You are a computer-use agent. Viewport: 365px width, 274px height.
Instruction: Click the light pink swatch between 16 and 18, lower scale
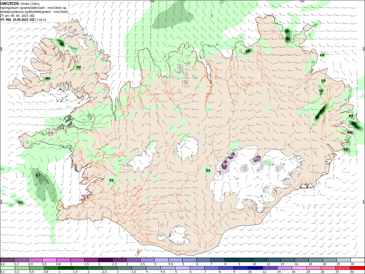[299, 268]
